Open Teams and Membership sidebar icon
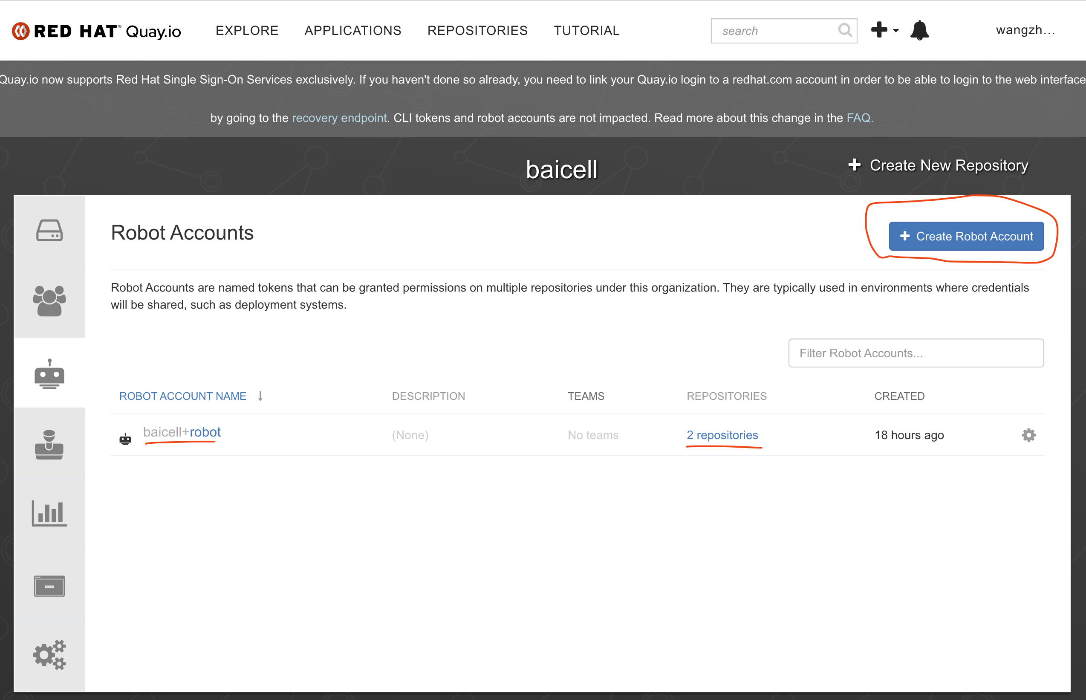This screenshot has height=700, width=1086. click(49, 301)
